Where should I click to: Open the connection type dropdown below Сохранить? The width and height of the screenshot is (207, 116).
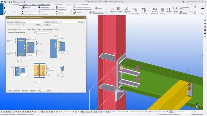point(15,25)
